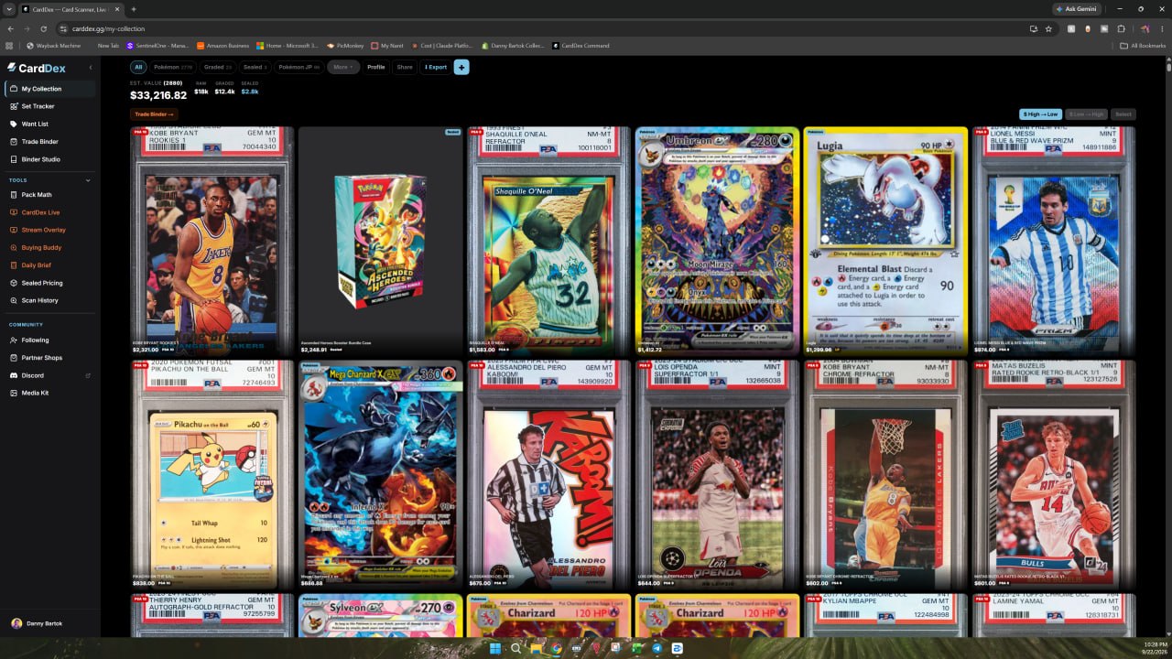
Task: Open the Danny Bartok user profile
Action: [x=37, y=623]
